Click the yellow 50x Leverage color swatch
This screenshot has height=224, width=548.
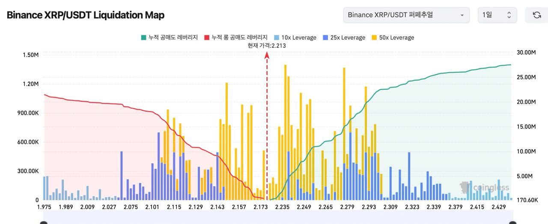pos(374,38)
